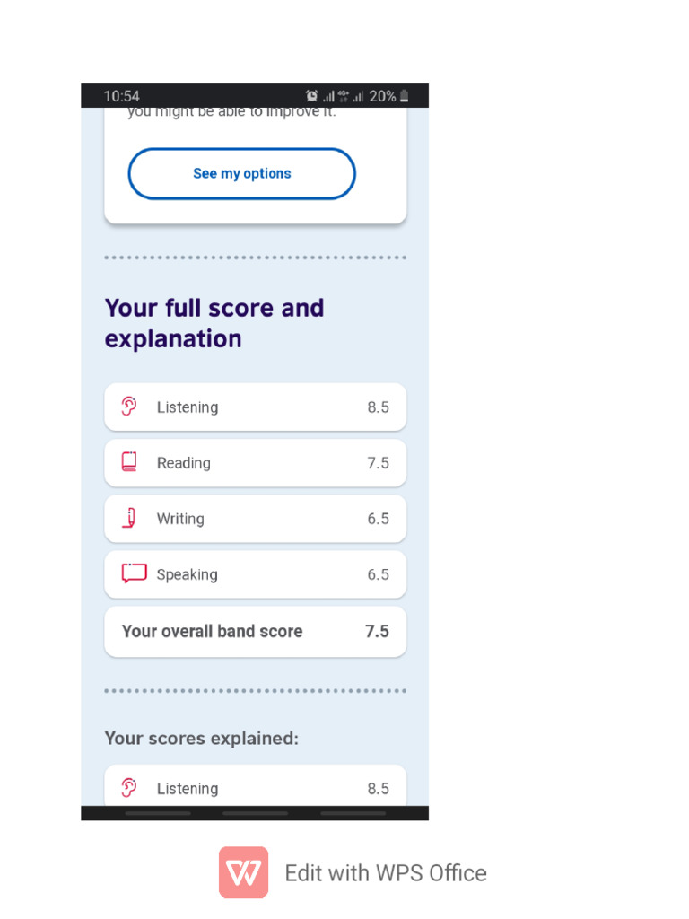Screen dimensions: 689x919
Task: Expand the Listening label under scores explained
Action: [187, 789]
